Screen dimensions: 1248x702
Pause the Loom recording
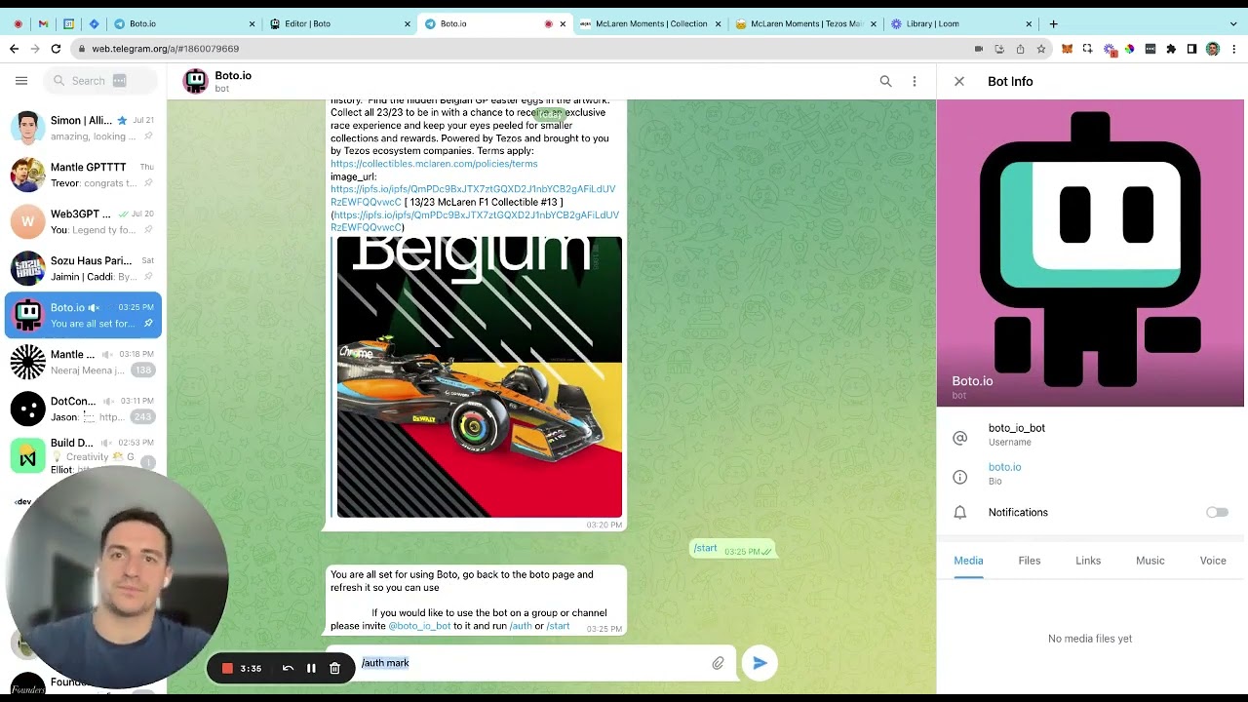(x=311, y=668)
